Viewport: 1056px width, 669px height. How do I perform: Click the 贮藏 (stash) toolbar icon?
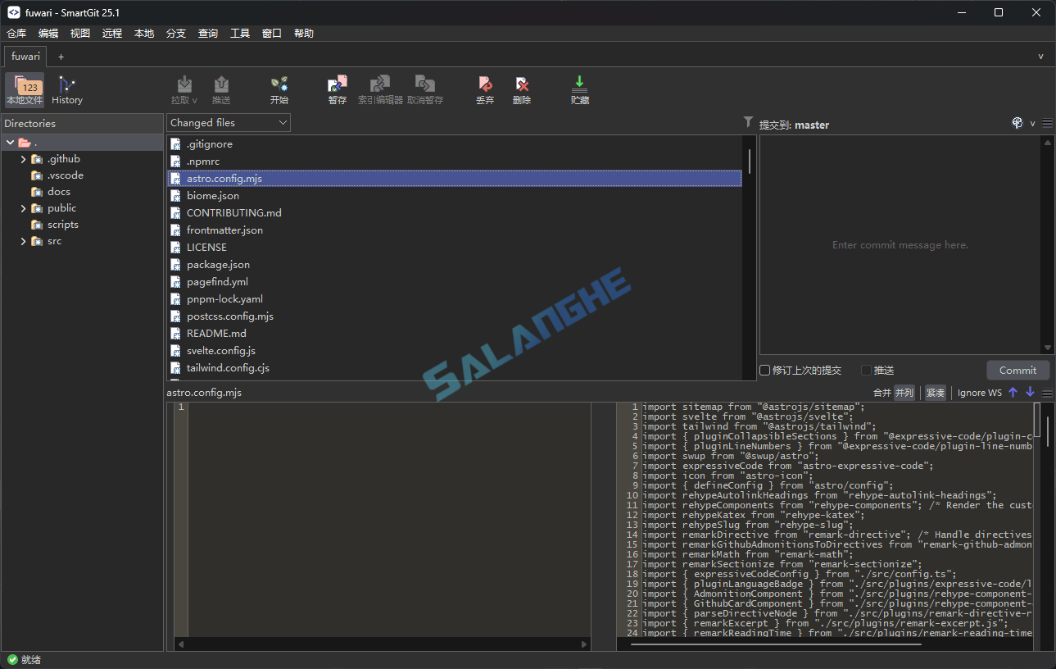click(x=579, y=90)
